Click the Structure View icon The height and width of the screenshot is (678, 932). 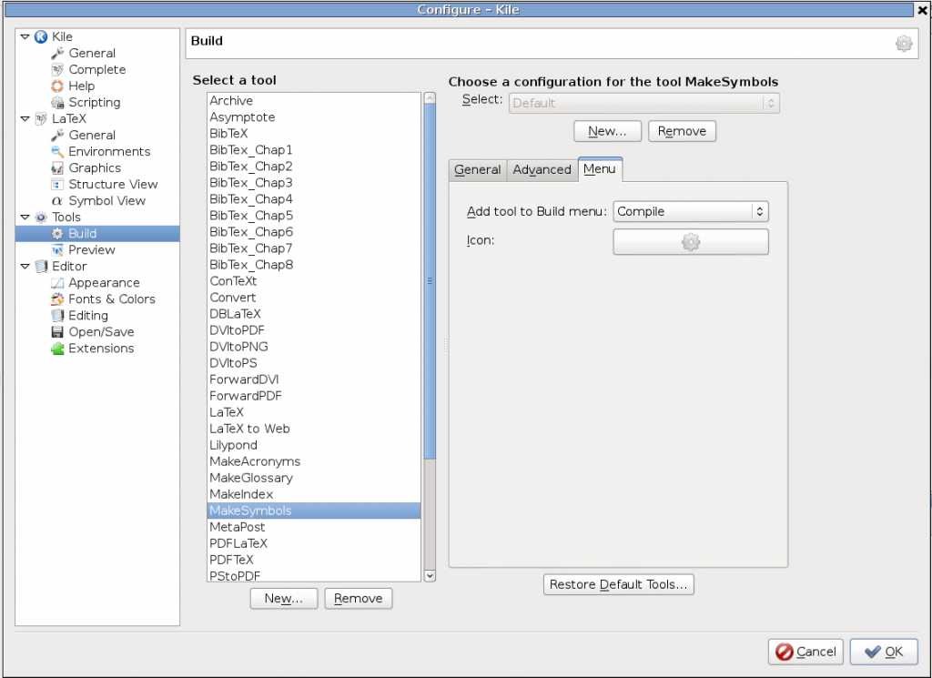tap(57, 184)
